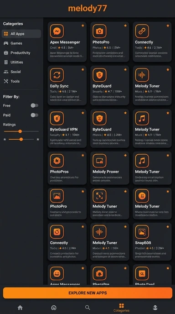Click the Filter By heading
This screenshot has height=314, width=175.
(x=11, y=97)
